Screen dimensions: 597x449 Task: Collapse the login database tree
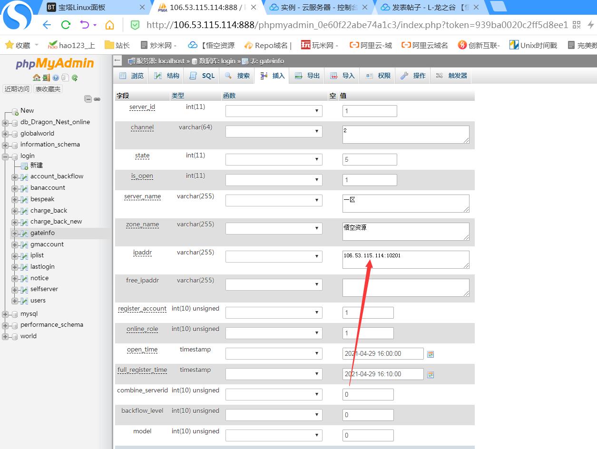(5, 156)
